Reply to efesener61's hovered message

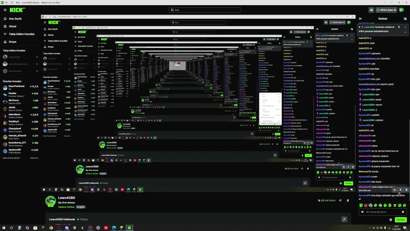[x=395, y=190]
